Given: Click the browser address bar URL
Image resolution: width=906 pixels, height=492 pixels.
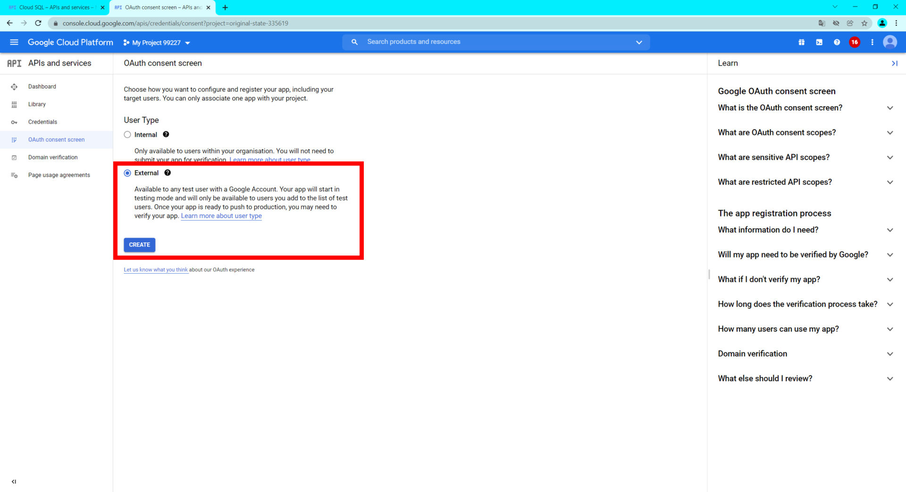Looking at the screenshot, I should pos(175,23).
